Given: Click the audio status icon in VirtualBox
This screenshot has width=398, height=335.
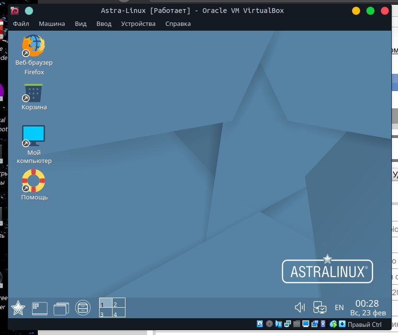Looking at the screenshot, I should (x=278, y=324).
